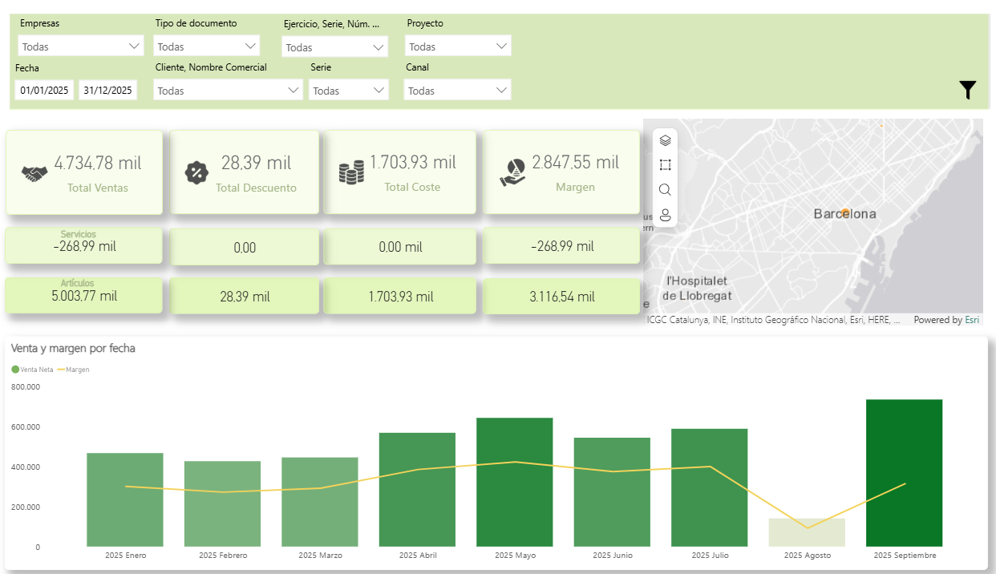Open the Esri attribution link

(971, 320)
